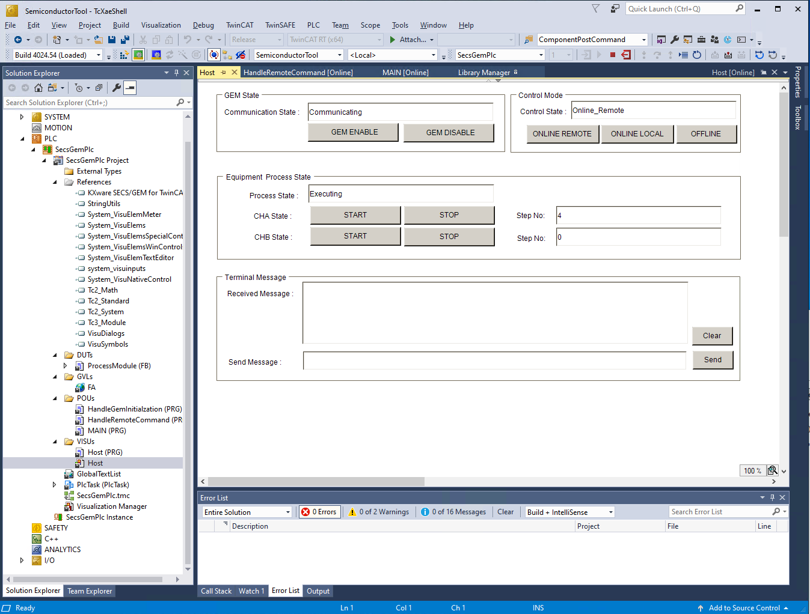Viewport: 810px width, 614px height.
Task: Switch to the Output tab
Action: coord(318,591)
